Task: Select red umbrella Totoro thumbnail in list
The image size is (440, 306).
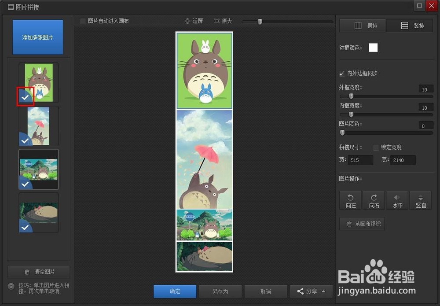Action: [39, 126]
